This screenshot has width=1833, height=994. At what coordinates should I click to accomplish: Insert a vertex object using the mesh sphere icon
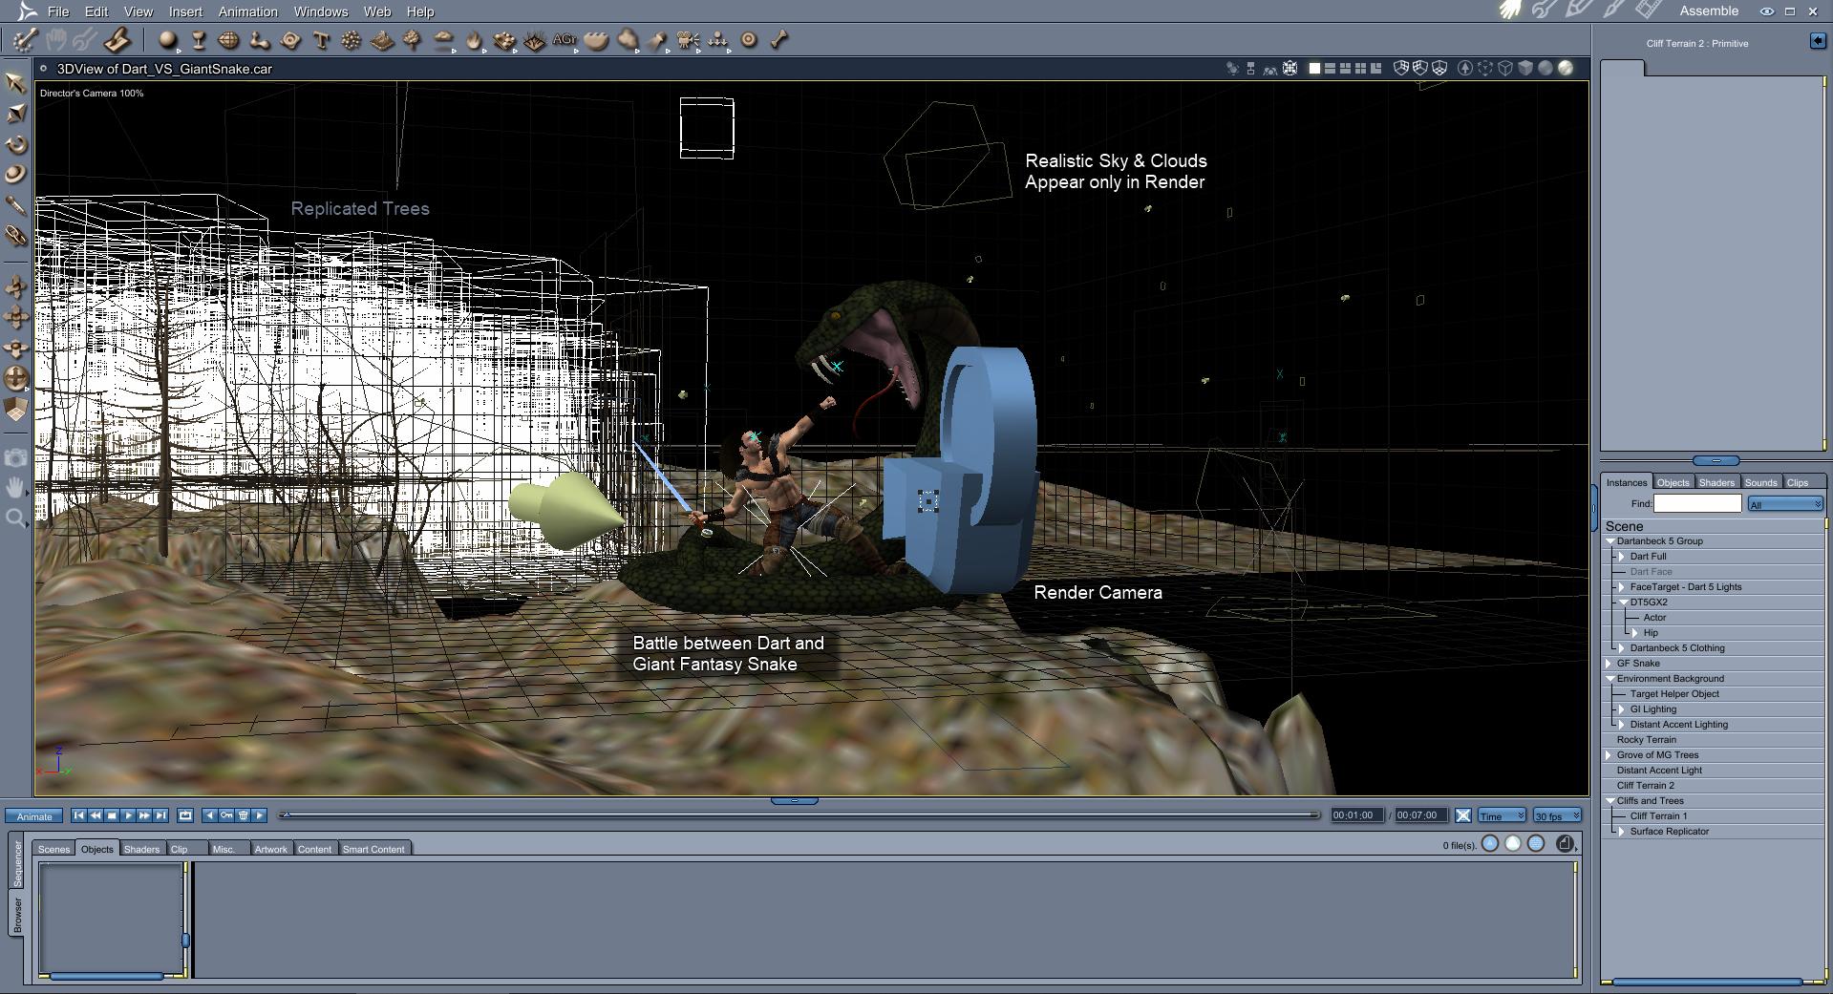pyautogui.click(x=228, y=40)
